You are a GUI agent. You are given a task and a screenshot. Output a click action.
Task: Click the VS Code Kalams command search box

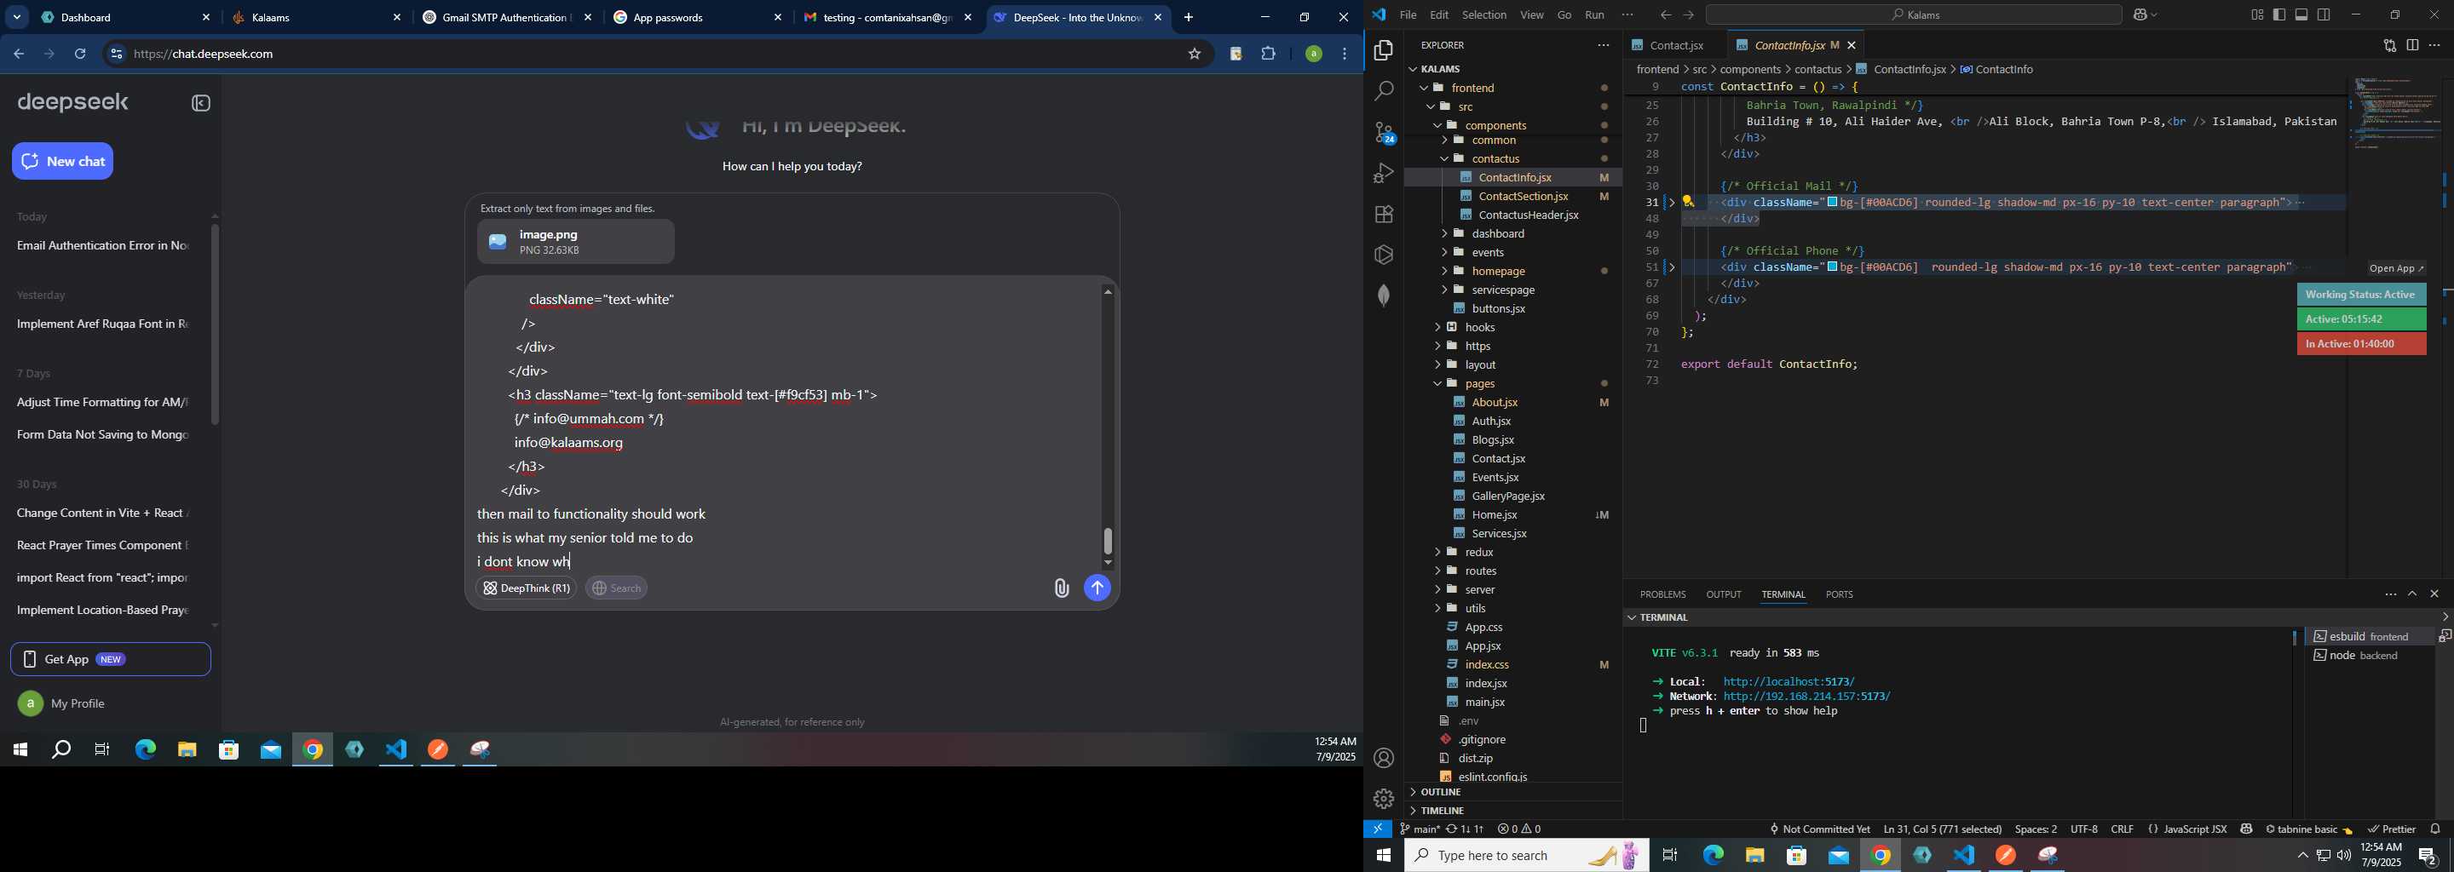pyautogui.click(x=1913, y=15)
